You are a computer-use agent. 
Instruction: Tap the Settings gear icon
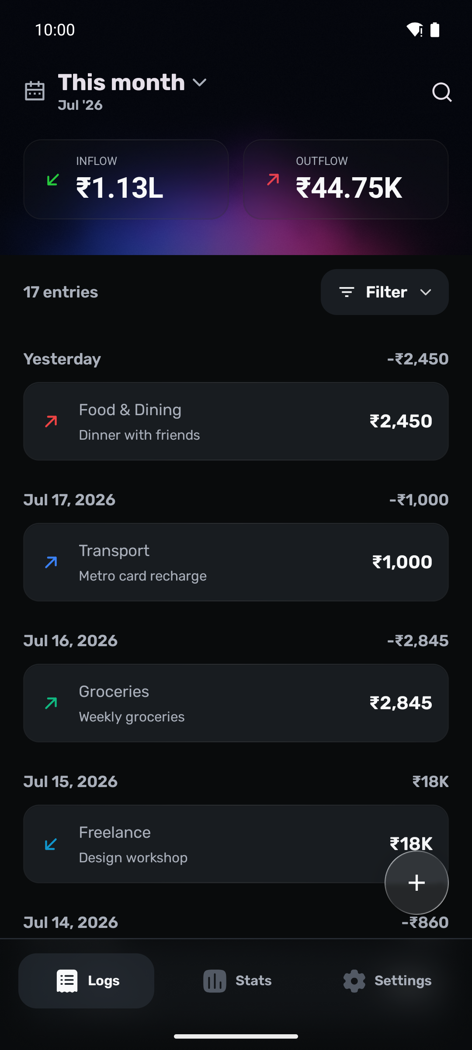click(x=354, y=981)
